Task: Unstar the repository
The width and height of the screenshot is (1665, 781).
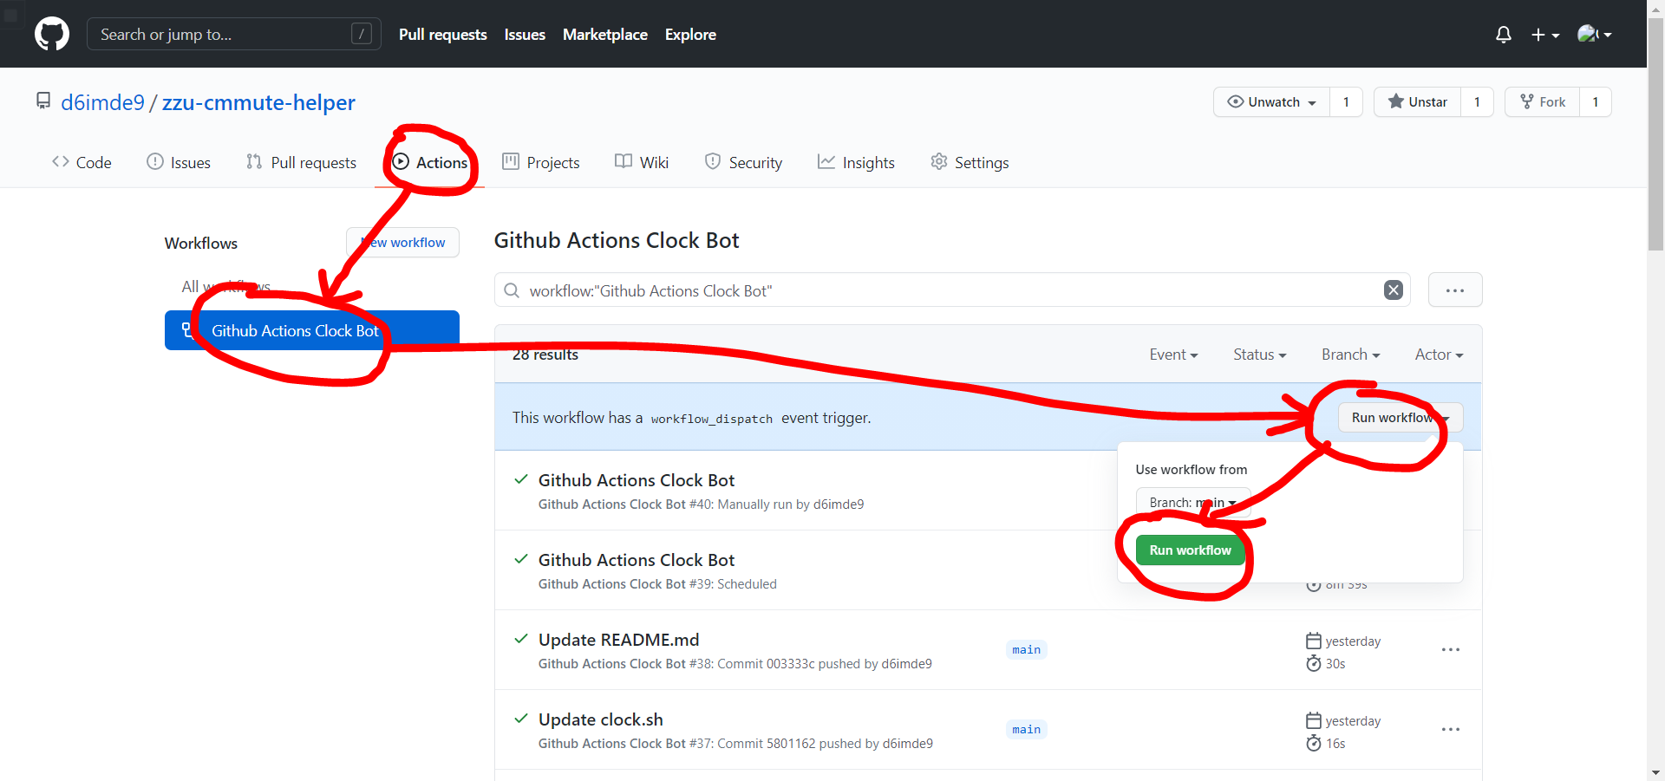Action: 1418,102
